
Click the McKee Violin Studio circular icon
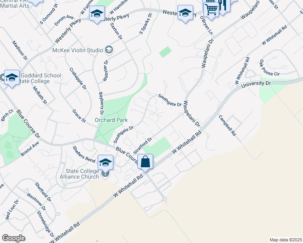[x=109, y=50]
